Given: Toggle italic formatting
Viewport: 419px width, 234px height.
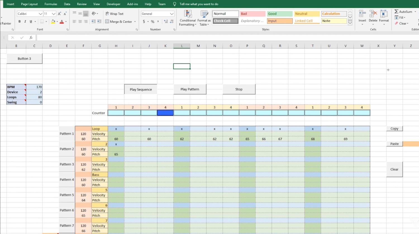Looking at the screenshot, I should [25, 21].
